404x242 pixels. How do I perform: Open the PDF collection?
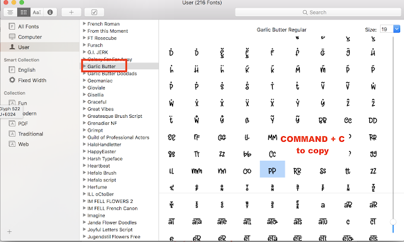(x=23, y=124)
